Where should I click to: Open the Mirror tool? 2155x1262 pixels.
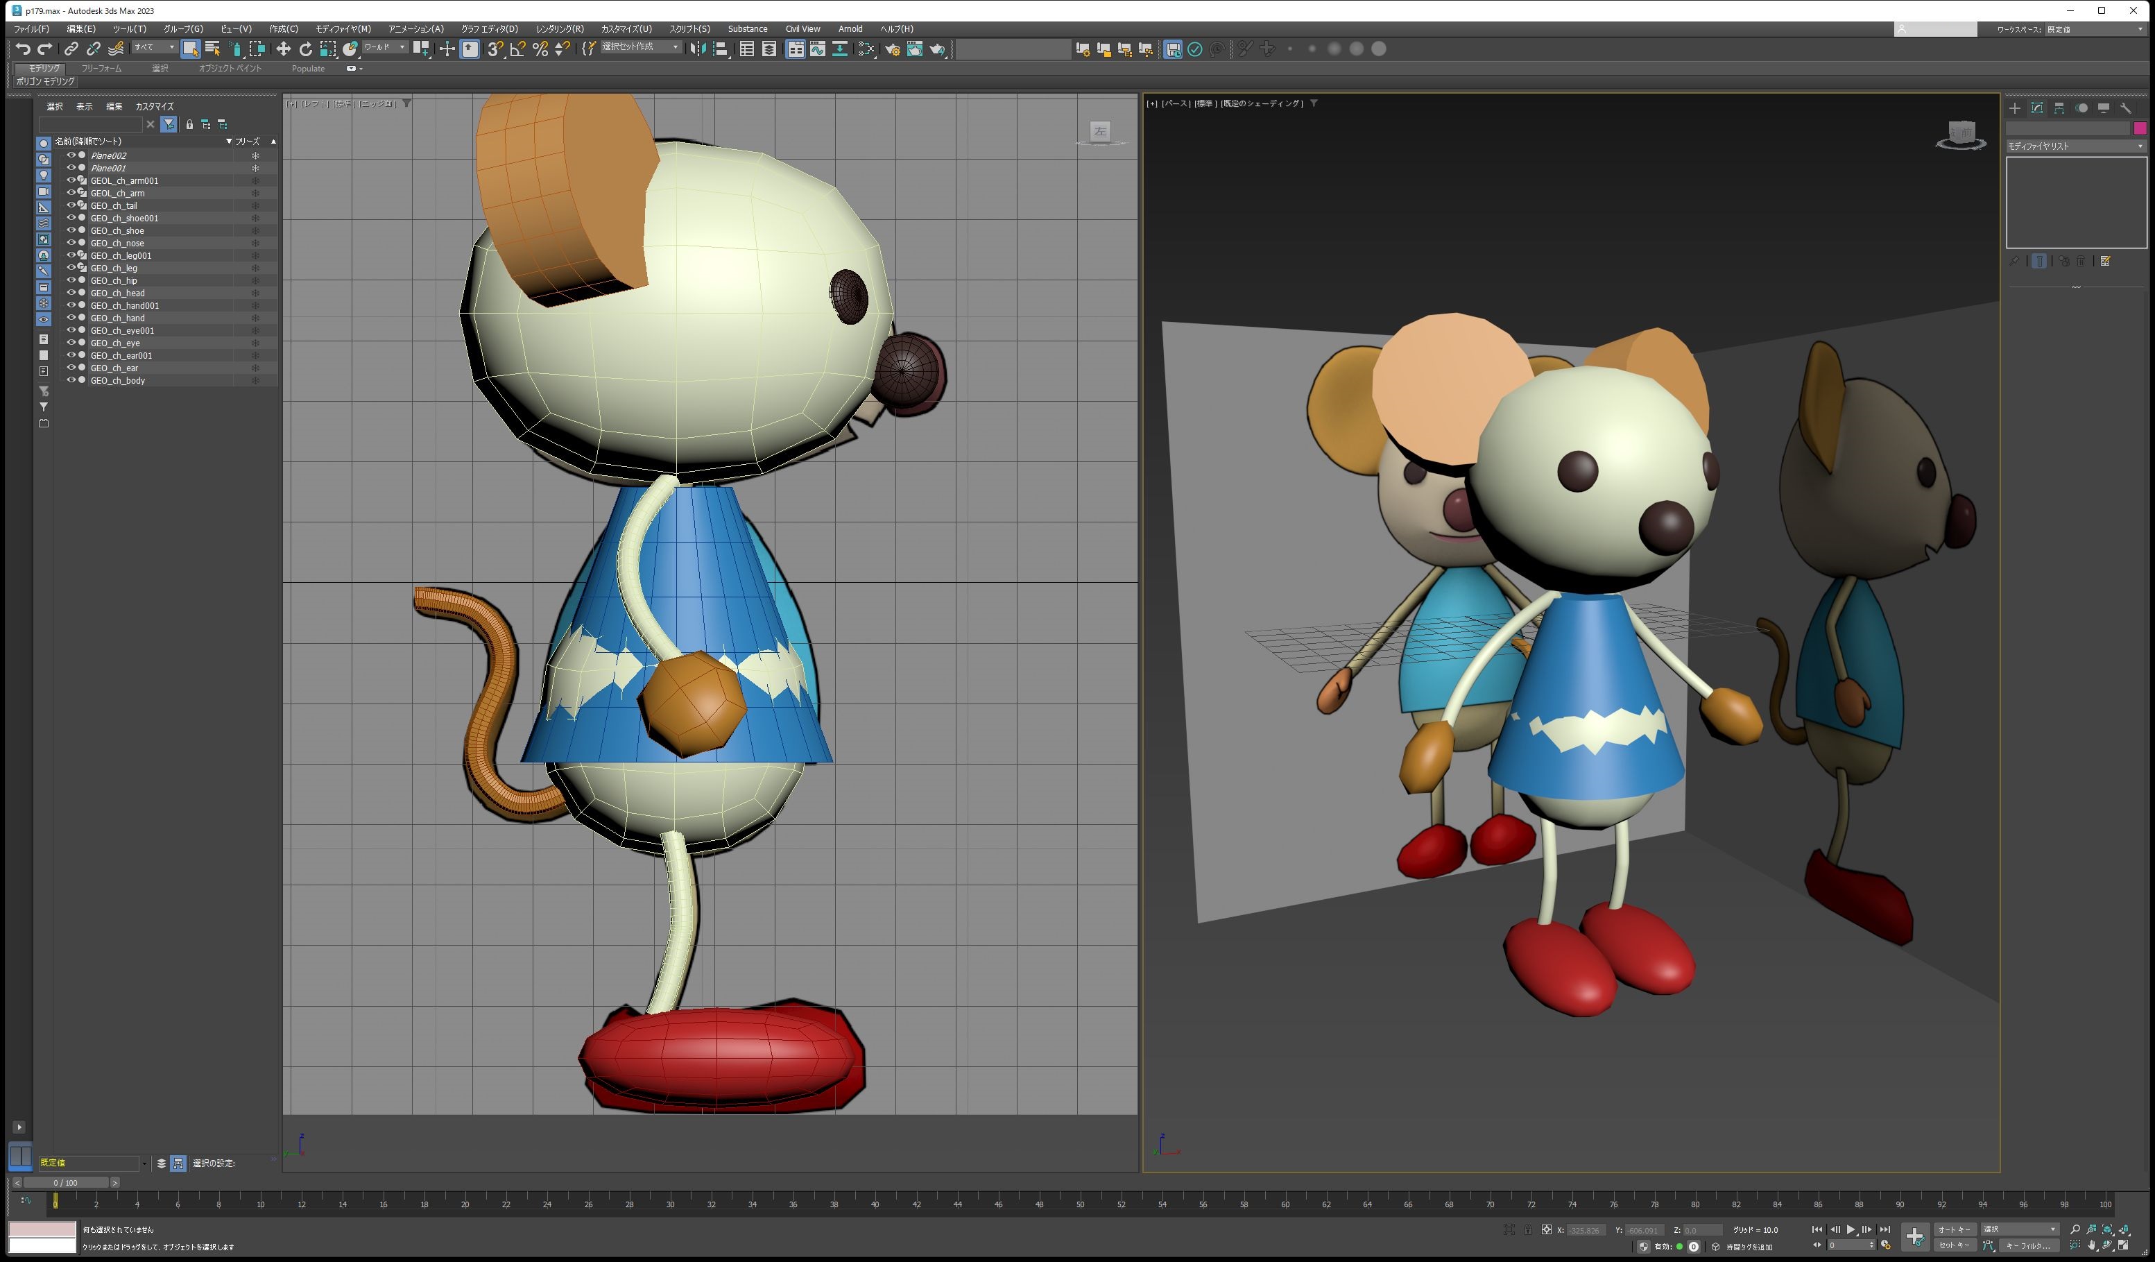(x=698, y=50)
